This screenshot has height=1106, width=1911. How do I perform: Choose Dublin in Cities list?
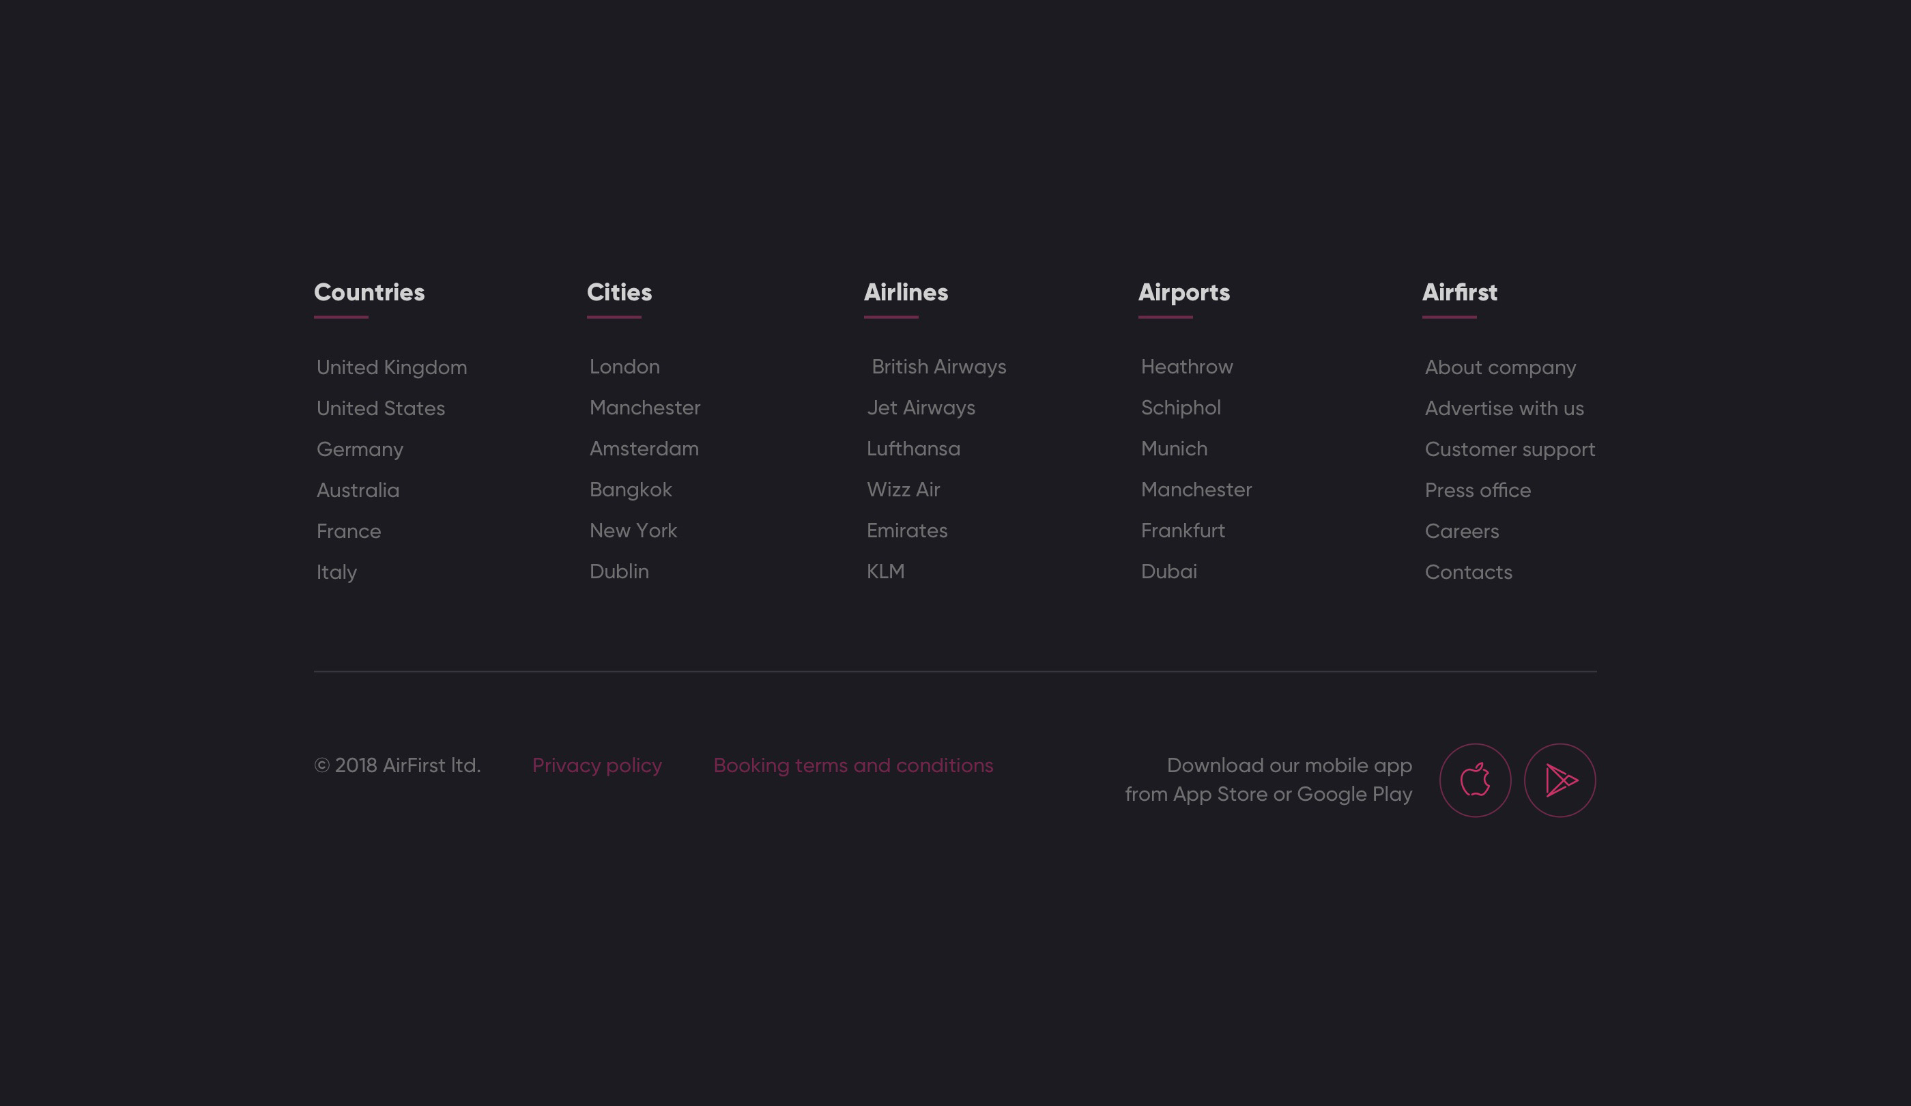click(619, 571)
